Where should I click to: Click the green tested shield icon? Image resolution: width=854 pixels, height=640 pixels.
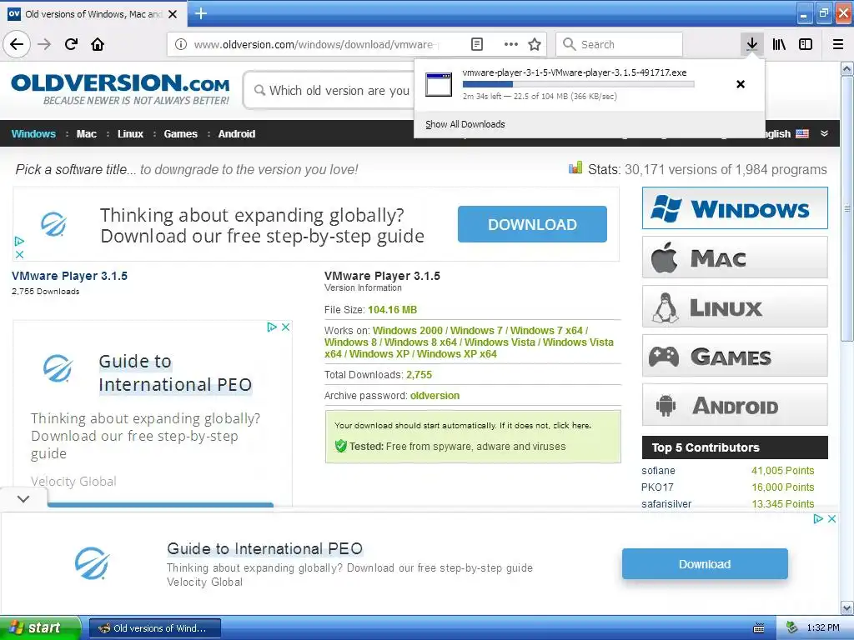[341, 447]
